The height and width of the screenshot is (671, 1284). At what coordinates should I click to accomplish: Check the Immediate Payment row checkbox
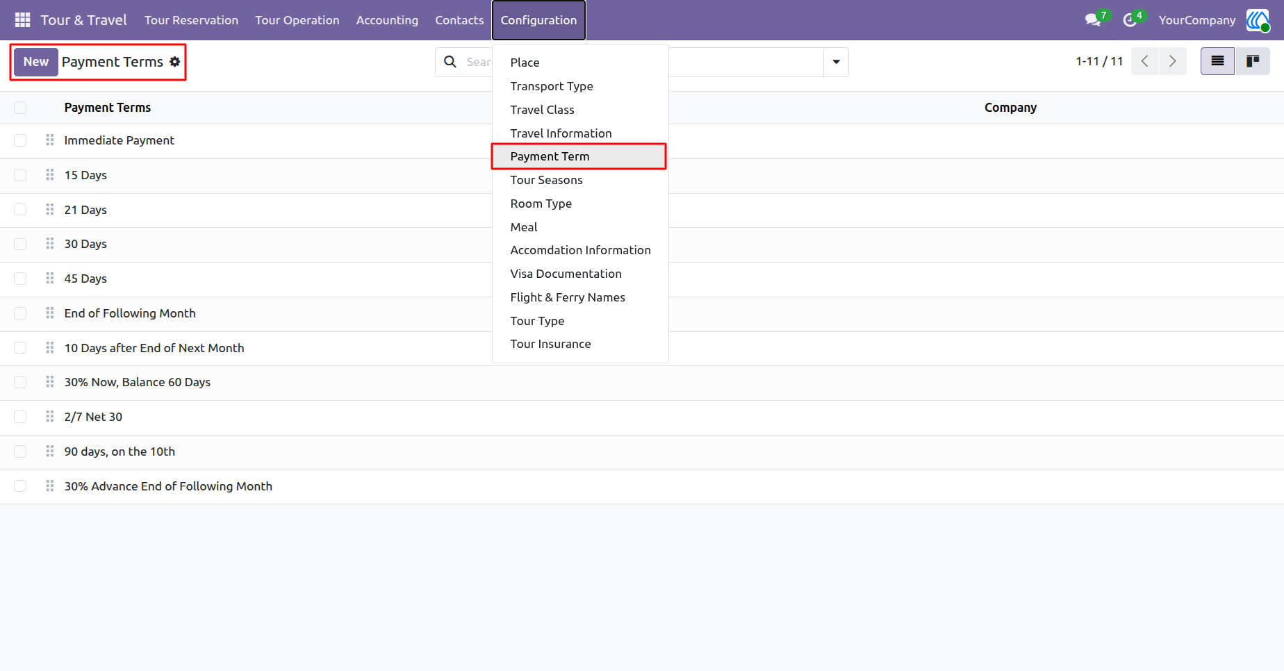click(20, 140)
